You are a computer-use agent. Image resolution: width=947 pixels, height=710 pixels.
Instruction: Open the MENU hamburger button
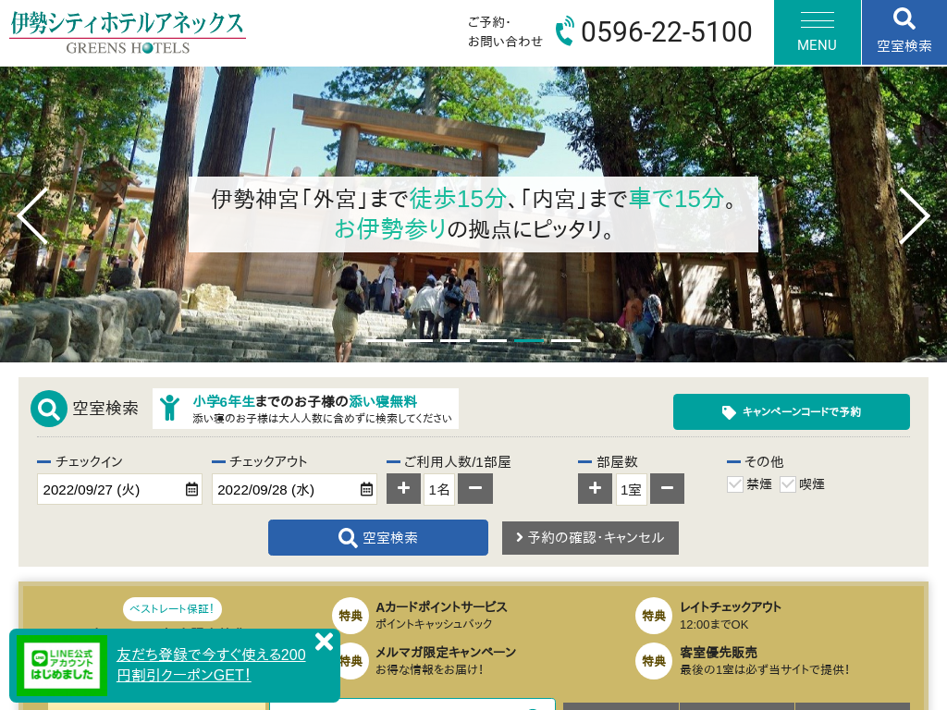(x=818, y=32)
